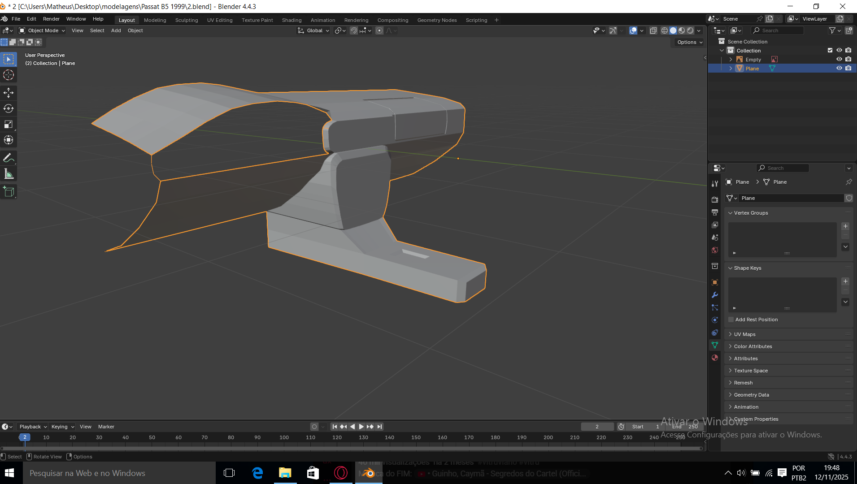
Task: Open the Render menu
Action: coord(51,19)
